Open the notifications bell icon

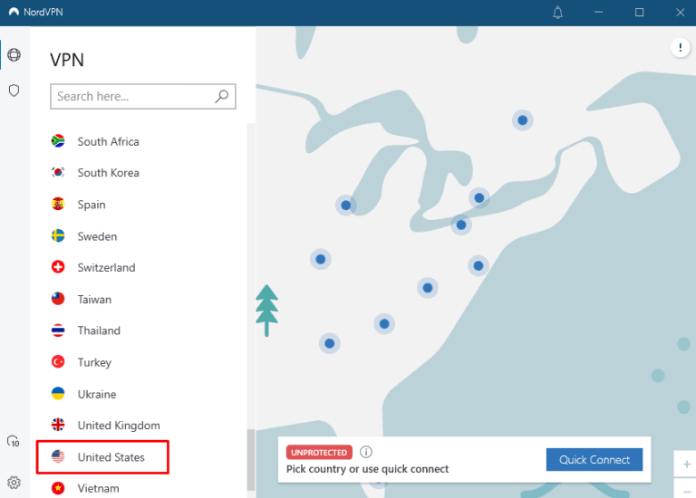(558, 13)
